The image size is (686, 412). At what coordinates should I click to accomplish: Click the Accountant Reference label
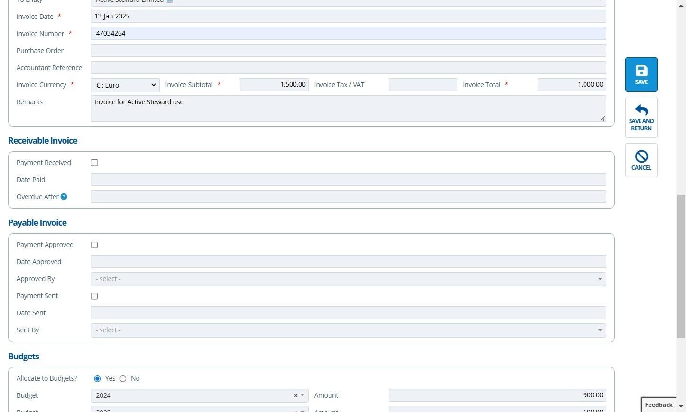(49, 68)
